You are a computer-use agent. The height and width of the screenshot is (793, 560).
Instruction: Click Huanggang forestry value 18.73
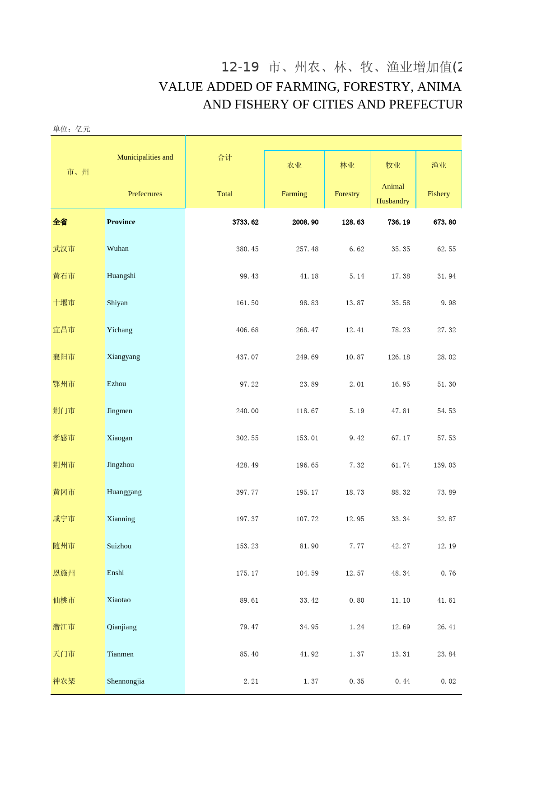[355, 492]
